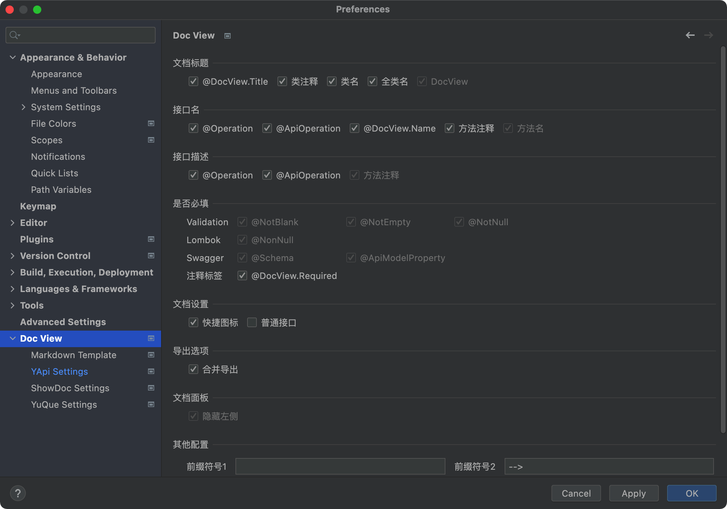The image size is (727, 509).
Task: Expand the System Settings node
Action: tap(23, 107)
